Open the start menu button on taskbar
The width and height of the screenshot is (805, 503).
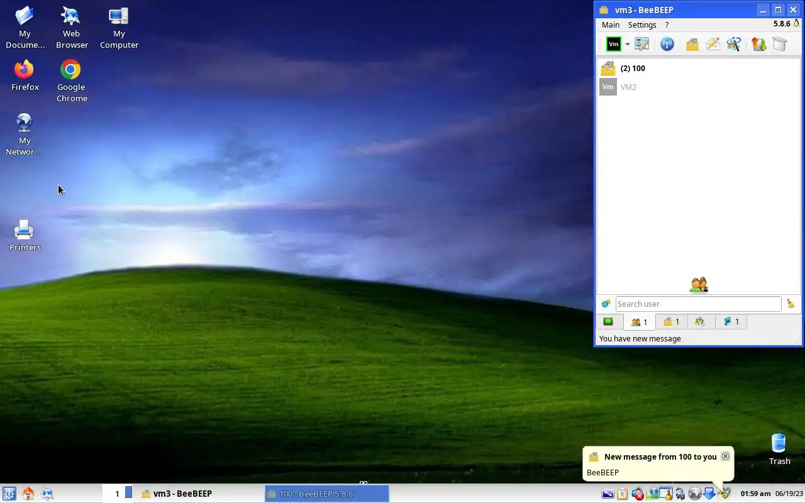(9, 494)
